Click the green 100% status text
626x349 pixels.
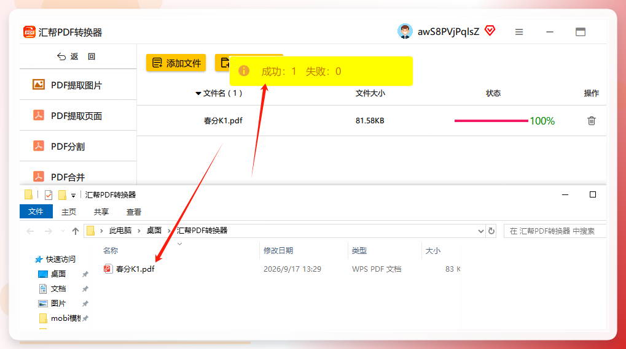pyautogui.click(x=542, y=121)
